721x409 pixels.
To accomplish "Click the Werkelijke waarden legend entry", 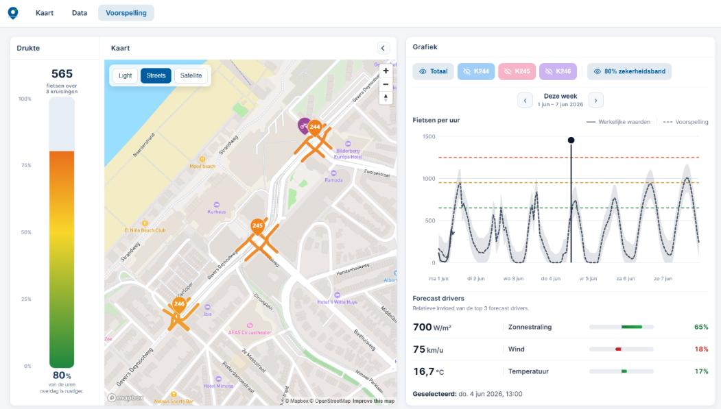I will [619, 122].
